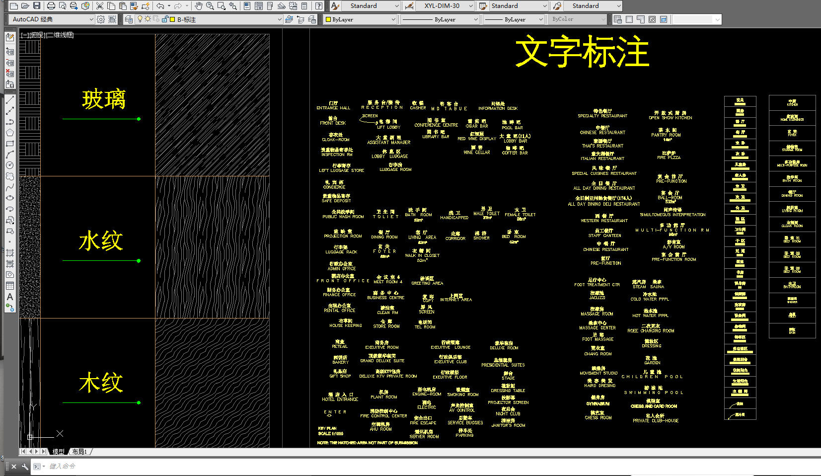
Task: Expand the B-标注 layer dropdown
Action: point(279,19)
